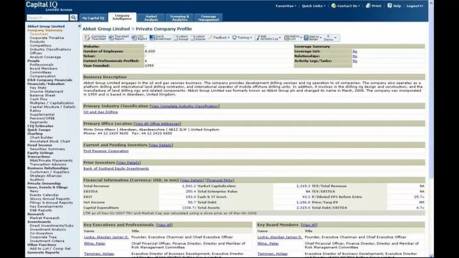The height and width of the screenshot is (258, 459).
Task: Open the Dun & Bradstreet report
Action: [x=160, y=38]
